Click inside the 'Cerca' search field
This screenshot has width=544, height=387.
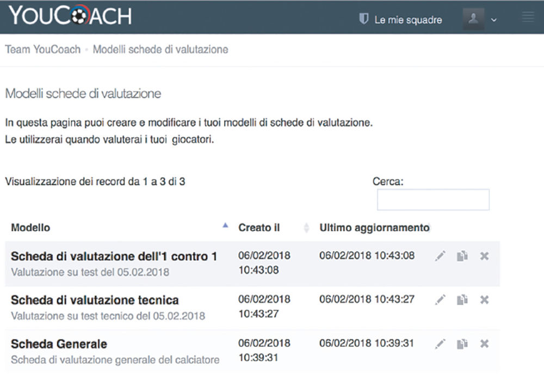(x=432, y=199)
